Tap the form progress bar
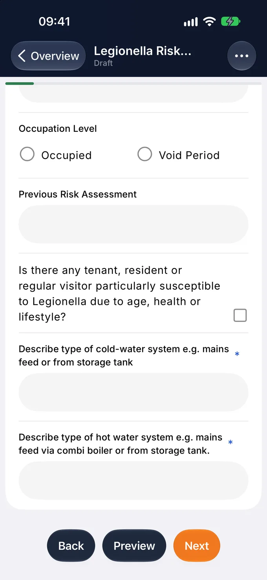The image size is (267, 580). (133, 84)
